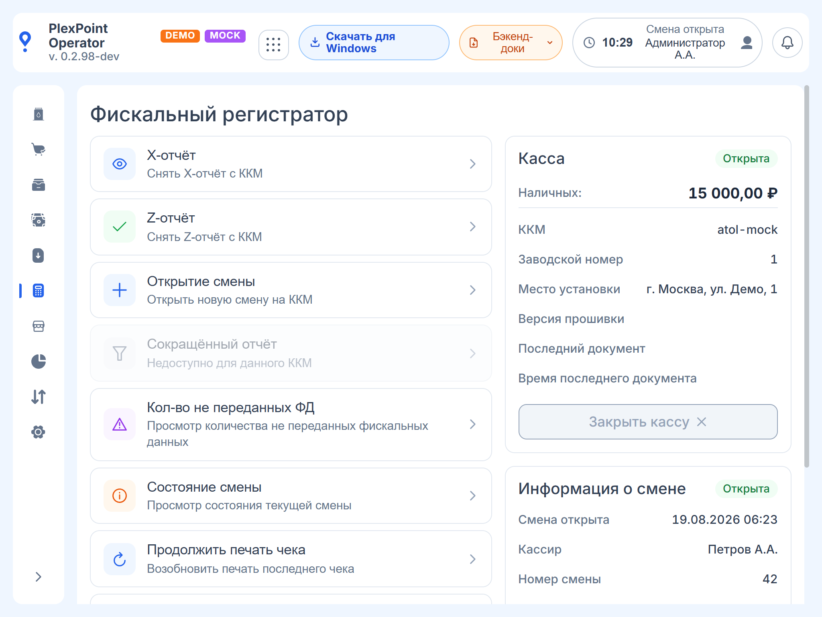The width and height of the screenshot is (822, 617).
Task: Click the Недоступно для данного ККМ text
Action: pyautogui.click(x=229, y=363)
